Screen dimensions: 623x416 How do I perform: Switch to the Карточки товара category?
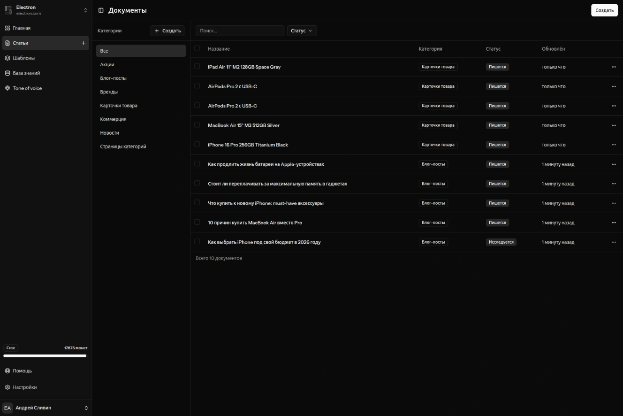click(x=119, y=106)
